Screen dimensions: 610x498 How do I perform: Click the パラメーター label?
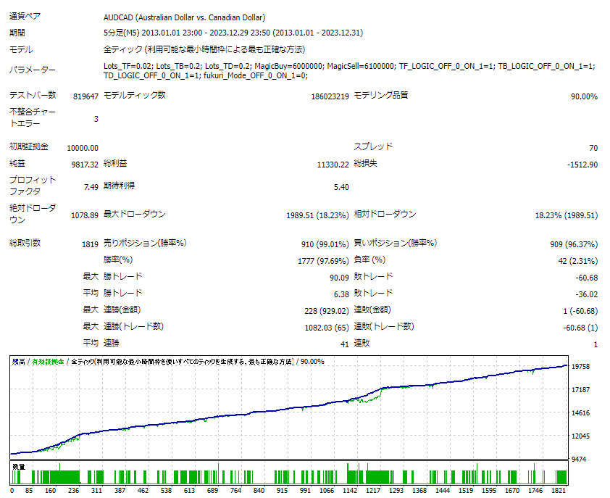pyautogui.click(x=33, y=70)
